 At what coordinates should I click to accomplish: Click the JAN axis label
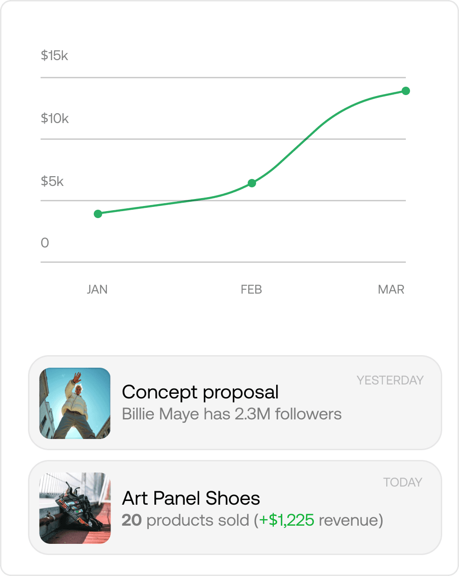pos(97,289)
